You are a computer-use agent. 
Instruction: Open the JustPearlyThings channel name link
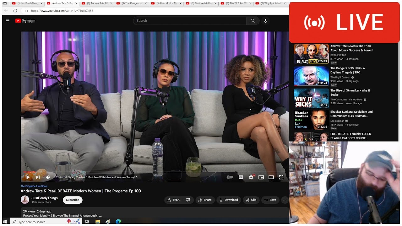(x=45, y=198)
